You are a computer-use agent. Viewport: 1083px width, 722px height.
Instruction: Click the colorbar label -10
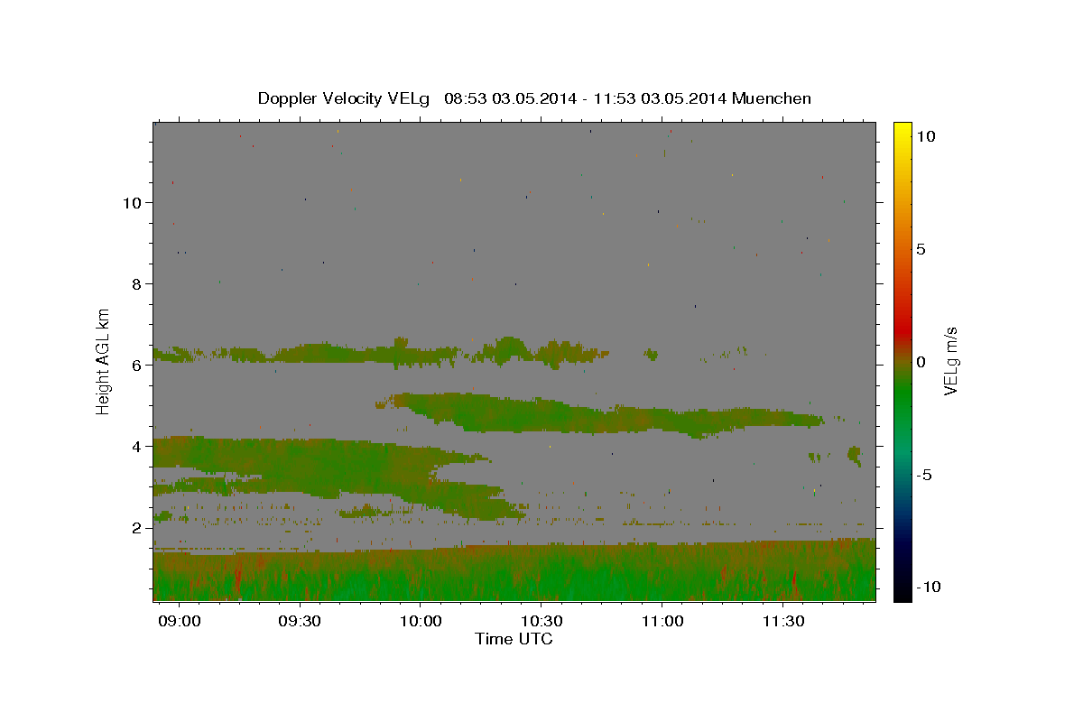[927, 588]
